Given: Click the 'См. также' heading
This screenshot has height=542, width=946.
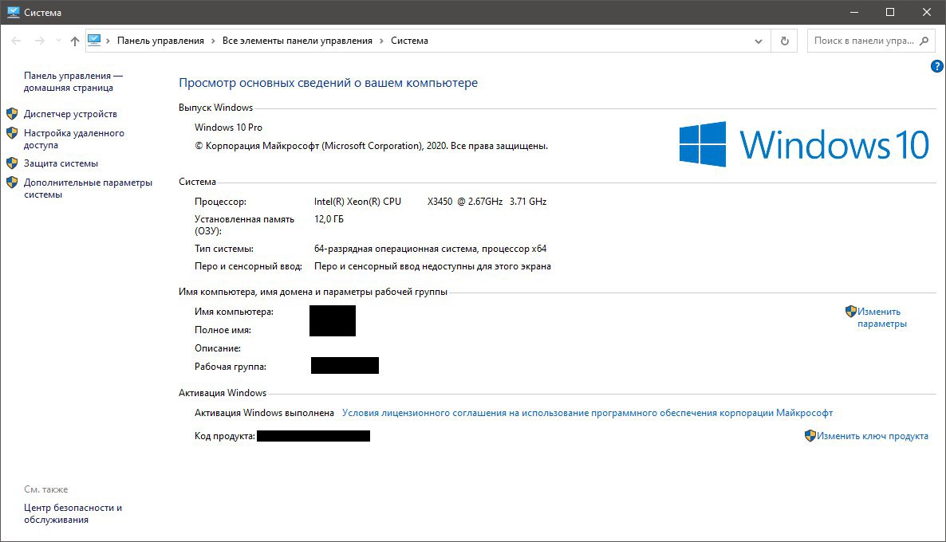Looking at the screenshot, I should click(45, 489).
